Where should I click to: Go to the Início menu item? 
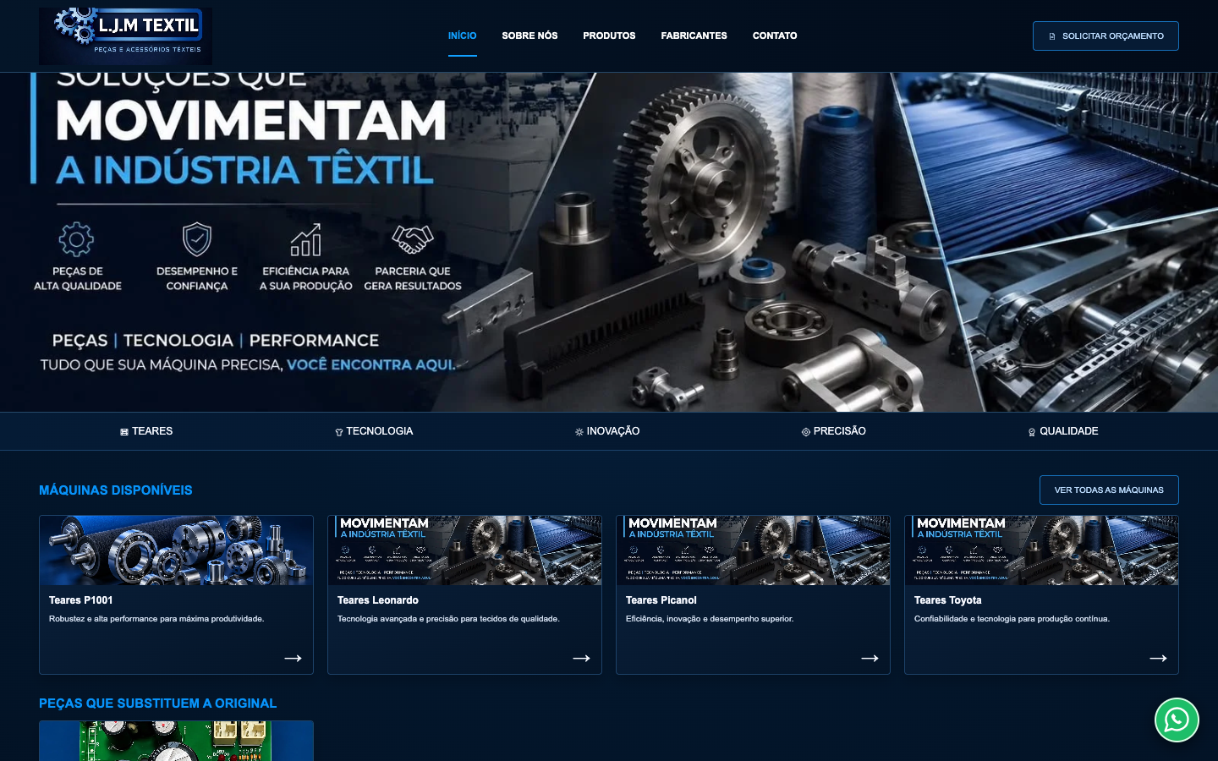click(x=462, y=36)
